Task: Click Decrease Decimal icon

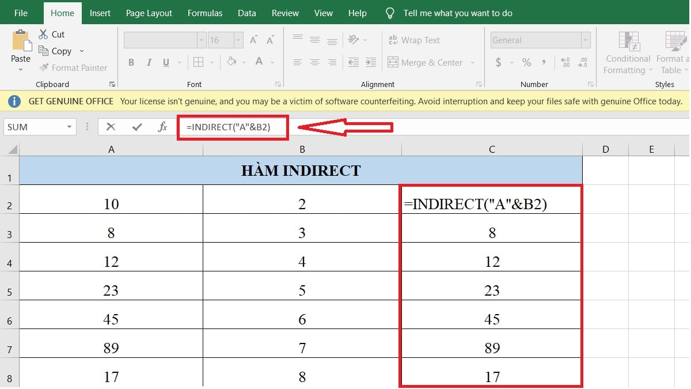Action: coord(583,62)
